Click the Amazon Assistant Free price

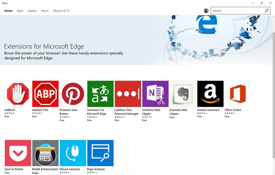click(x=199, y=116)
